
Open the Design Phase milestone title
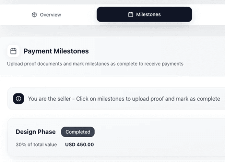(36, 132)
